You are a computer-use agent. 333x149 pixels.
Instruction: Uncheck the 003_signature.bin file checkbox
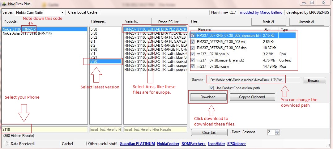(193, 36)
